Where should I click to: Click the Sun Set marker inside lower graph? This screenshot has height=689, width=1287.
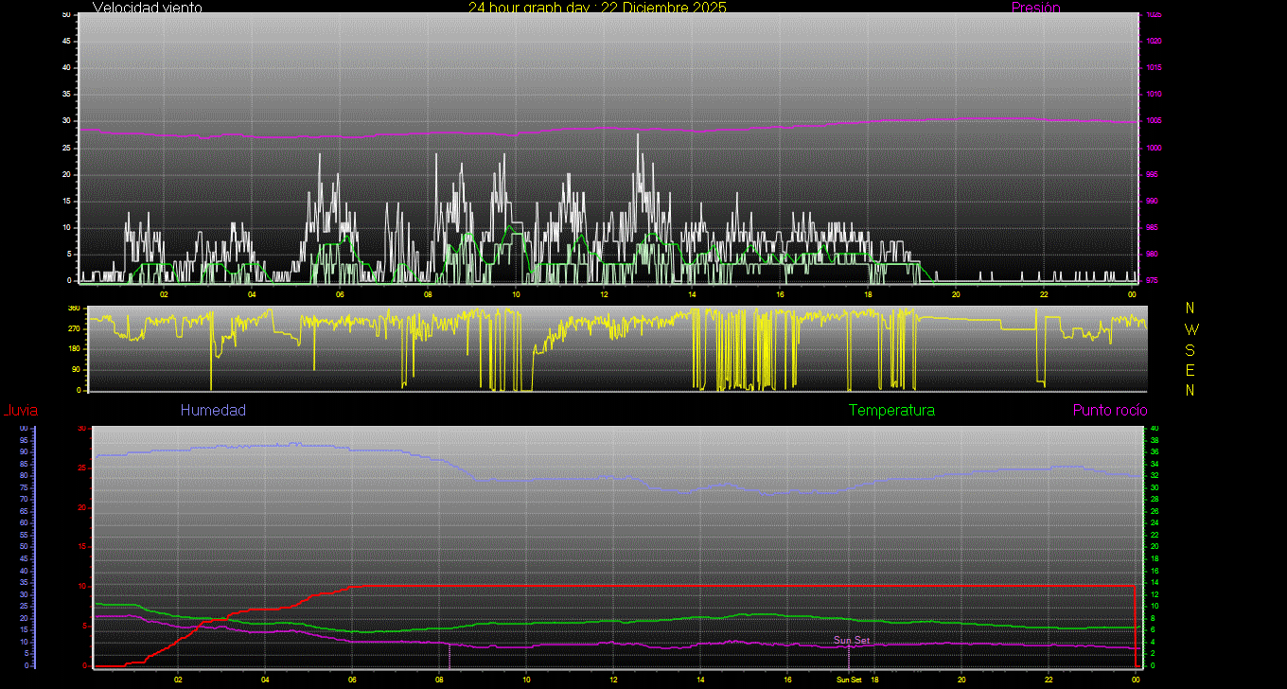[851, 641]
